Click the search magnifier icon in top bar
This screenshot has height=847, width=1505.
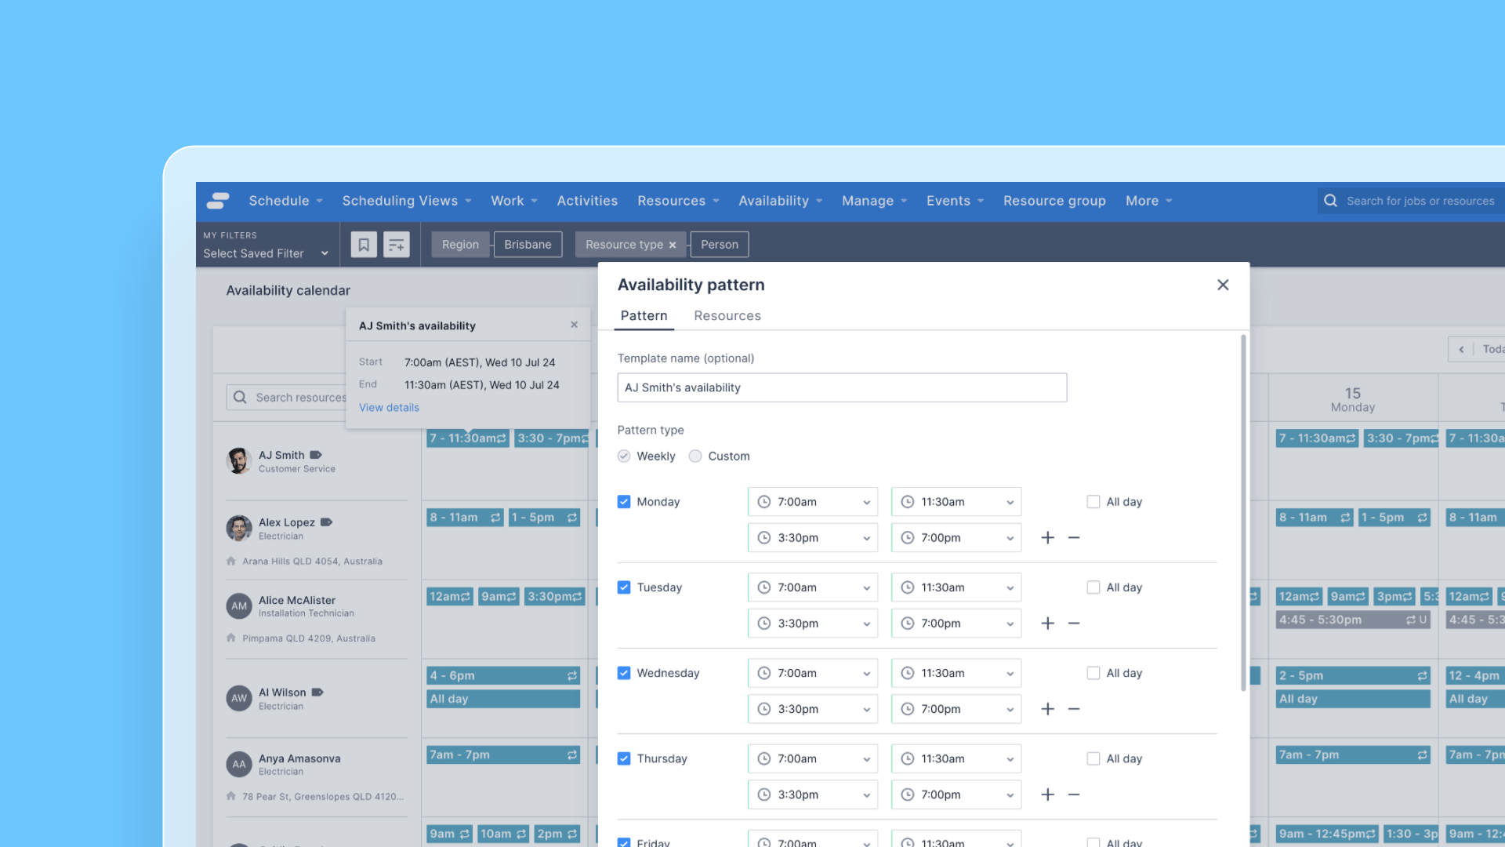click(x=1330, y=201)
